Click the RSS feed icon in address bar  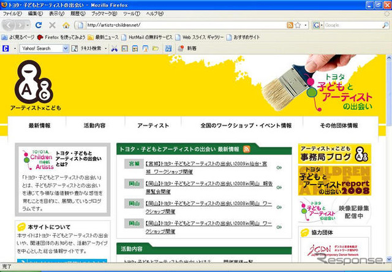point(290,25)
